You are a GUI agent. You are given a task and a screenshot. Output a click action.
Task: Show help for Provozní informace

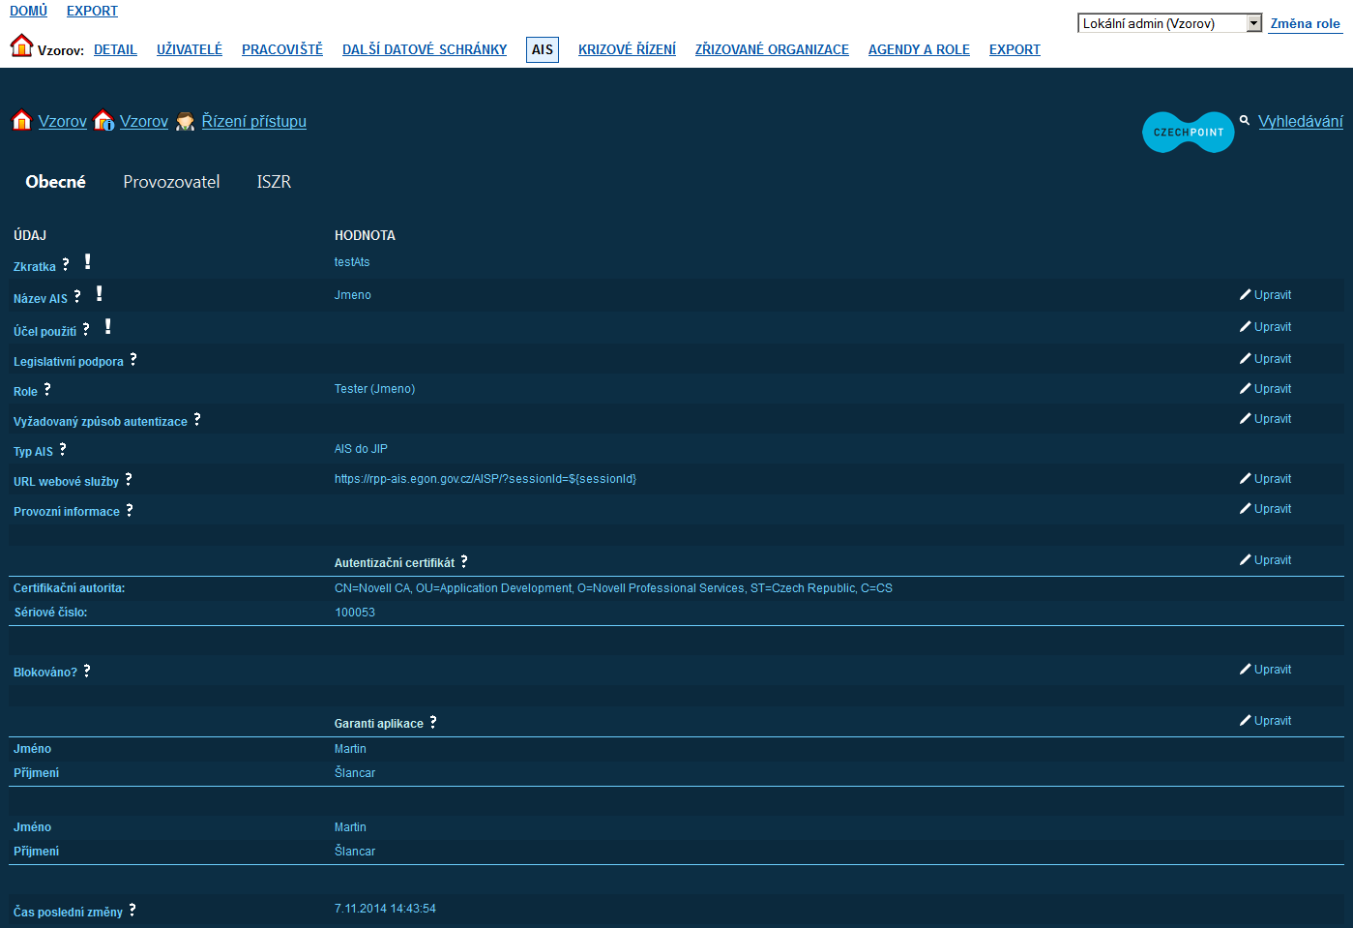(x=130, y=509)
